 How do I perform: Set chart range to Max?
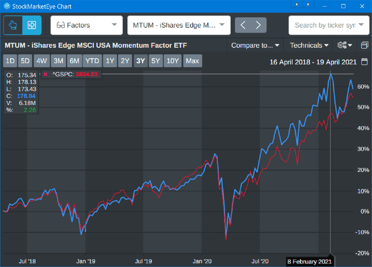[192, 61]
